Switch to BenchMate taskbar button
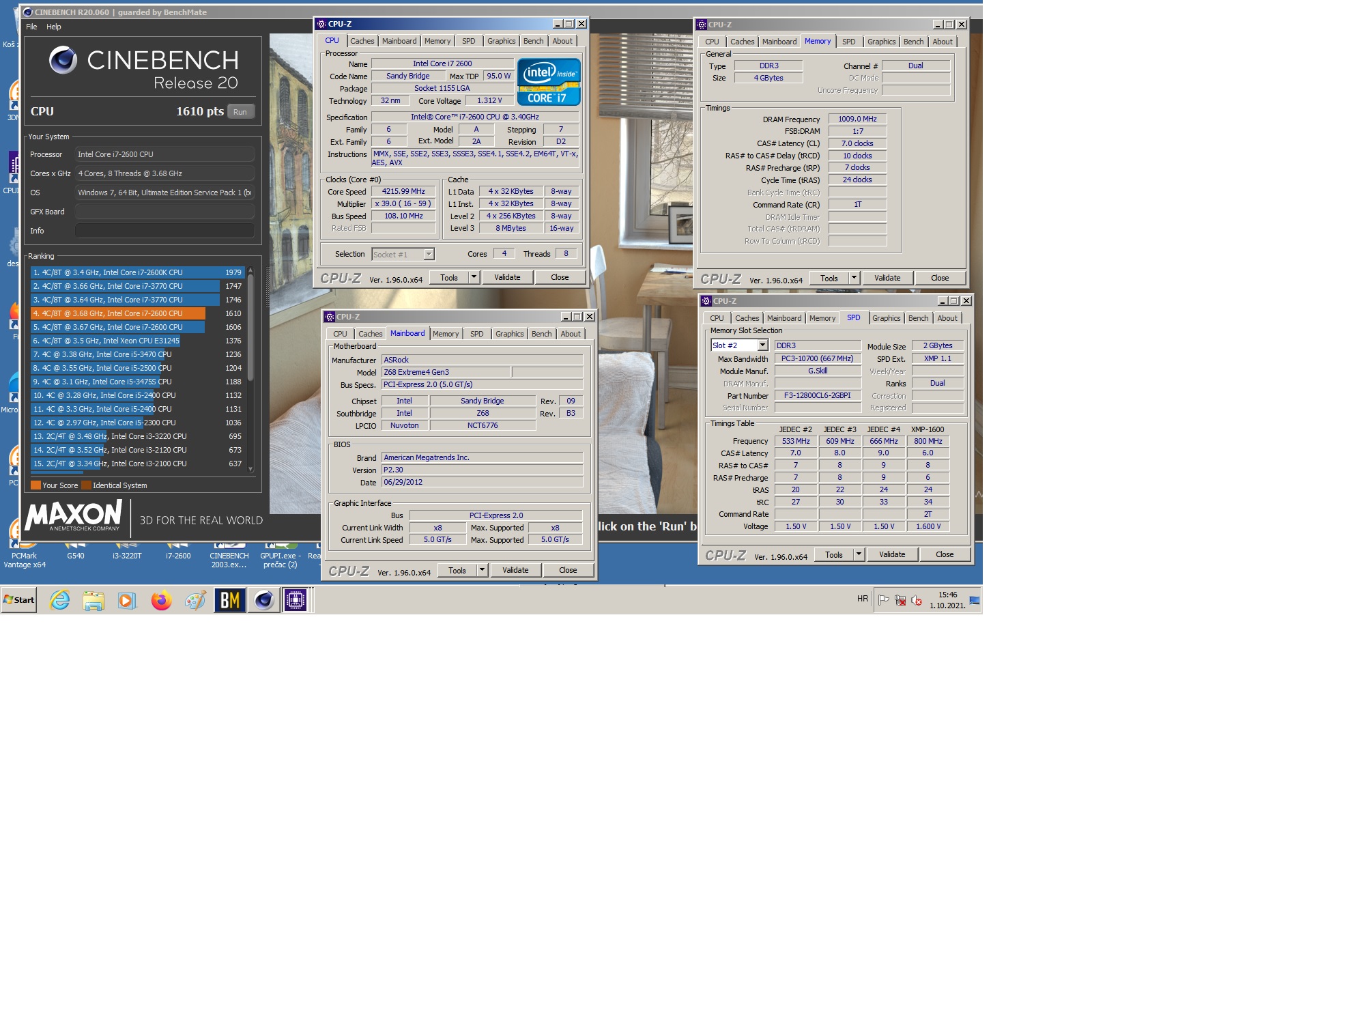The height and width of the screenshot is (1024, 1365). [230, 600]
